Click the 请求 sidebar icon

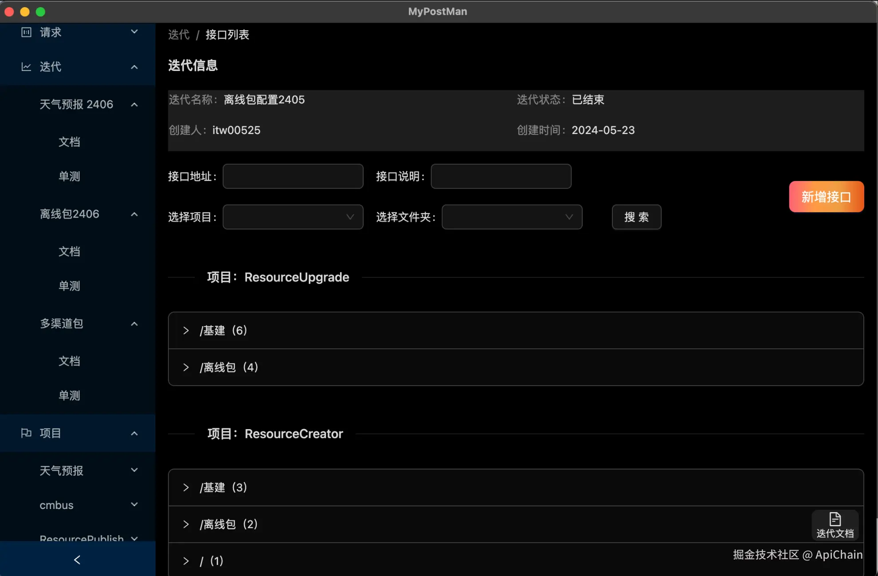coord(26,32)
